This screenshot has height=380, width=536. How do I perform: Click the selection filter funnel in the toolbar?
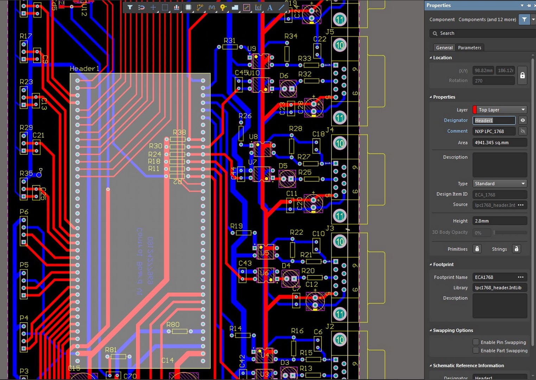coord(130,7)
